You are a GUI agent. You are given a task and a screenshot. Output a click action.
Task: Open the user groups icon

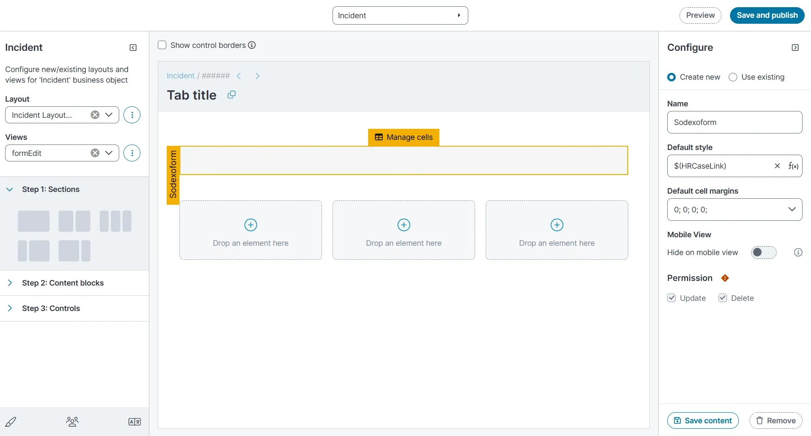(73, 422)
